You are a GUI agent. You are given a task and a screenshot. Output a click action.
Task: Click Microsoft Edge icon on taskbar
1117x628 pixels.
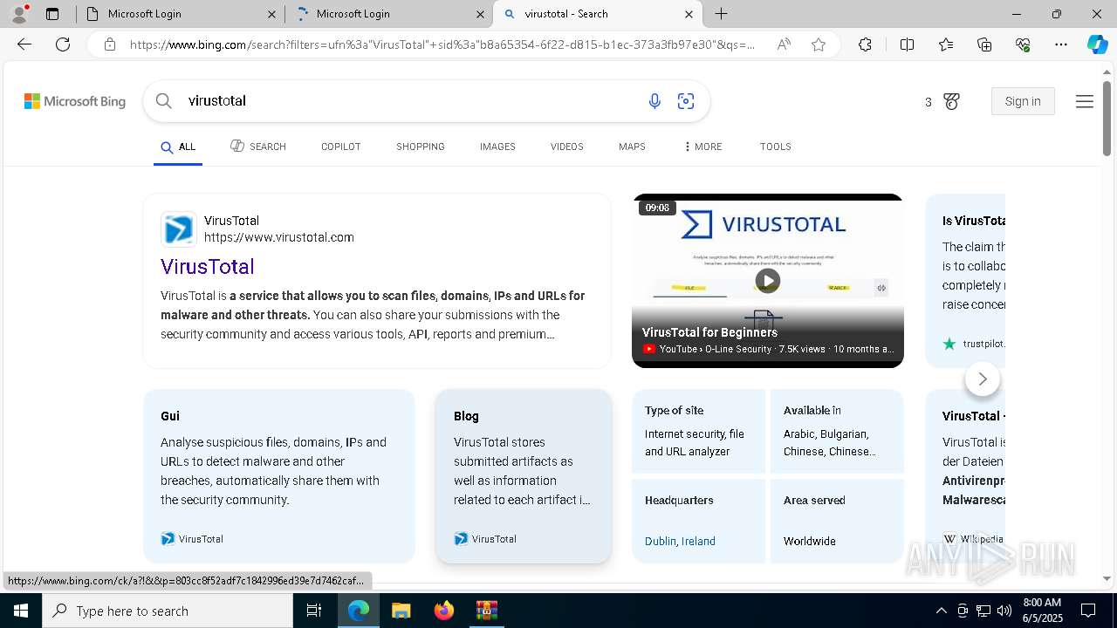pos(358,611)
